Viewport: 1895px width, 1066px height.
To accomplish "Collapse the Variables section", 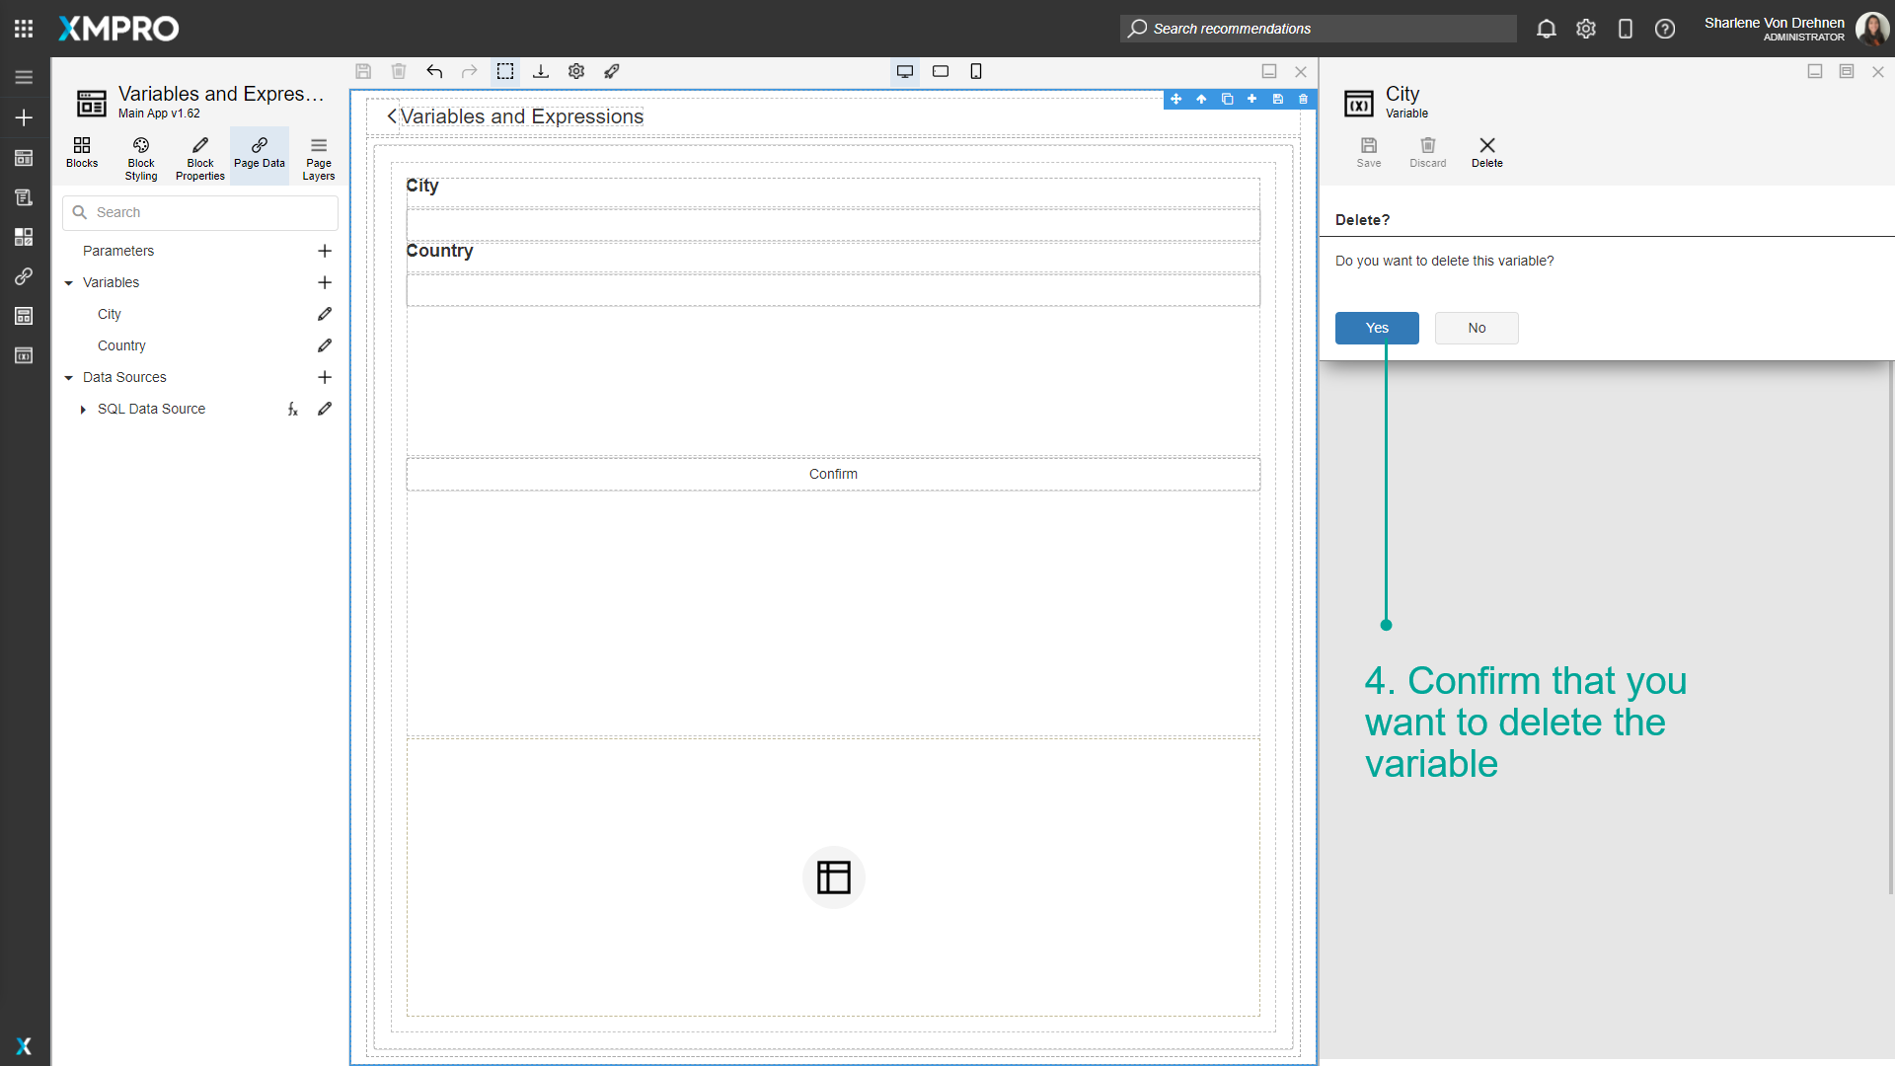I will click(x=68, y=282).
